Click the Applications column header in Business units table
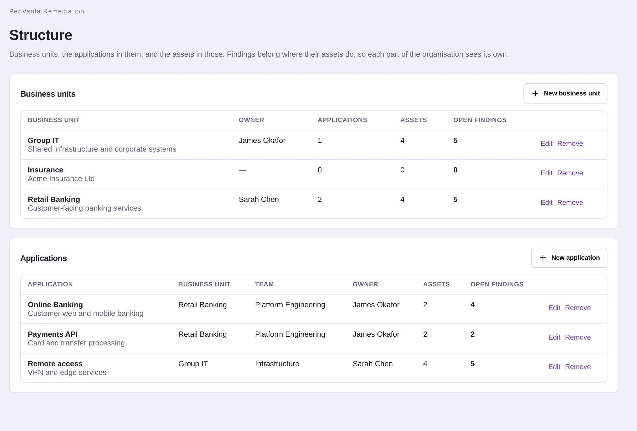The image size is (637, 431). point(342,120)
